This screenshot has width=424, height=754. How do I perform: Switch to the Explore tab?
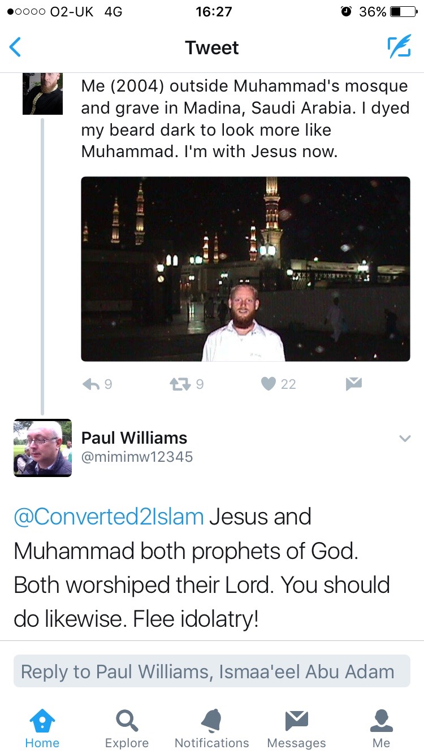127,729
